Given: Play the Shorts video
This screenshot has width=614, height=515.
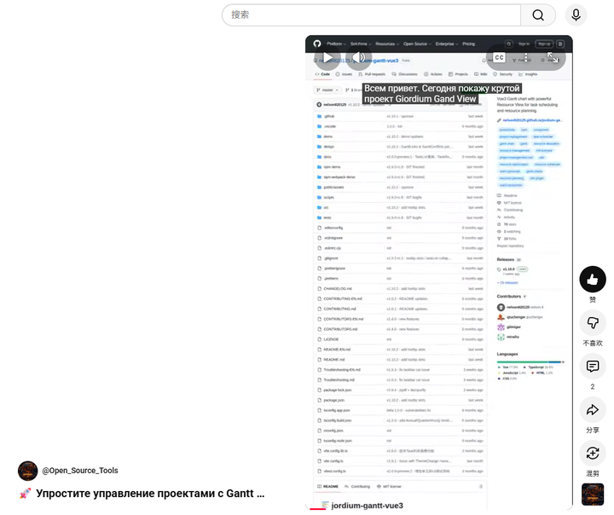Looking at the screenshot, I should [327, 58].
